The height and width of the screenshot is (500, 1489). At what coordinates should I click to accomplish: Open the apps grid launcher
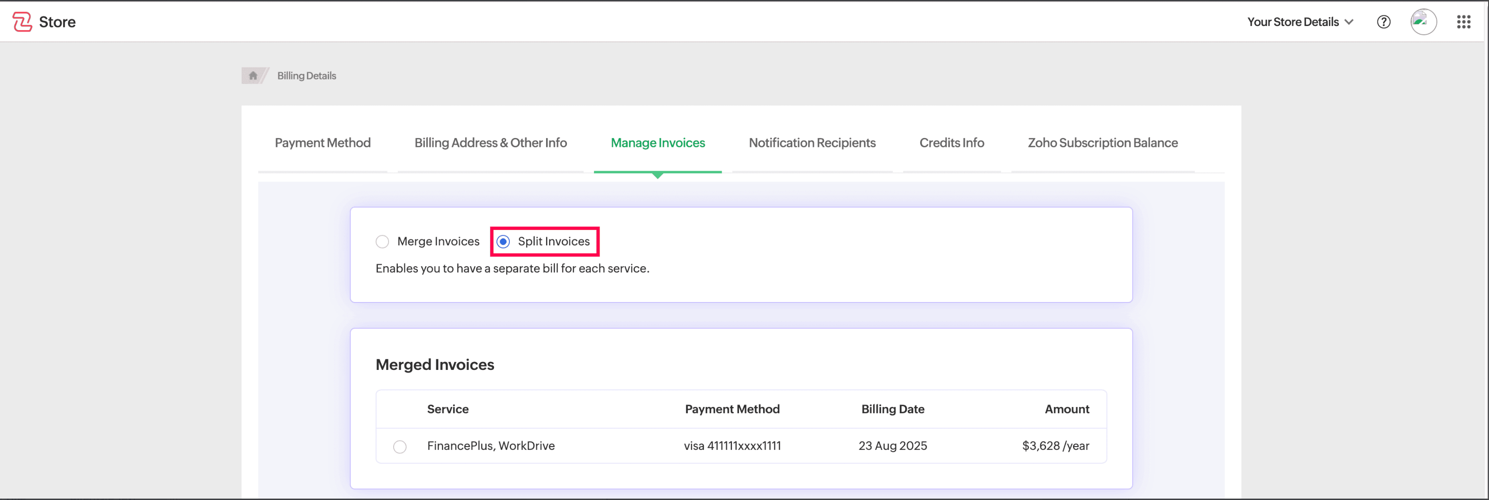1463,22
